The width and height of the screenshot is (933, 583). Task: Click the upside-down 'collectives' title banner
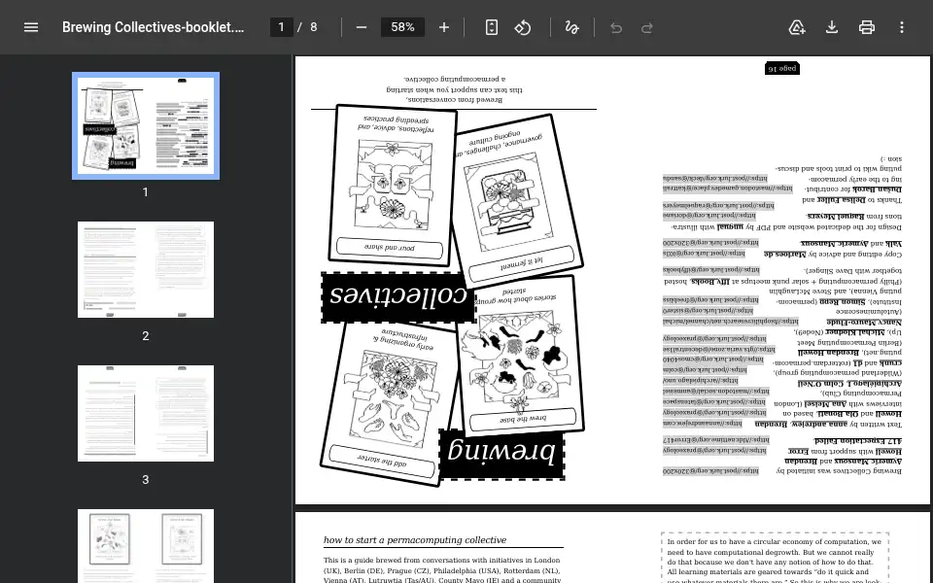click(398, 297)
